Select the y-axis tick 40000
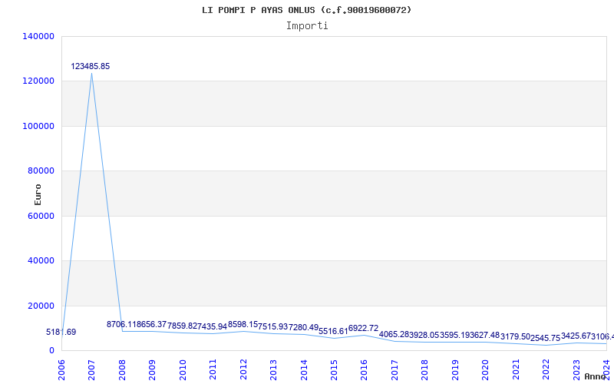The height and width of the screenshot is (384, 614). pyautogui.click(x=41, y=260)
